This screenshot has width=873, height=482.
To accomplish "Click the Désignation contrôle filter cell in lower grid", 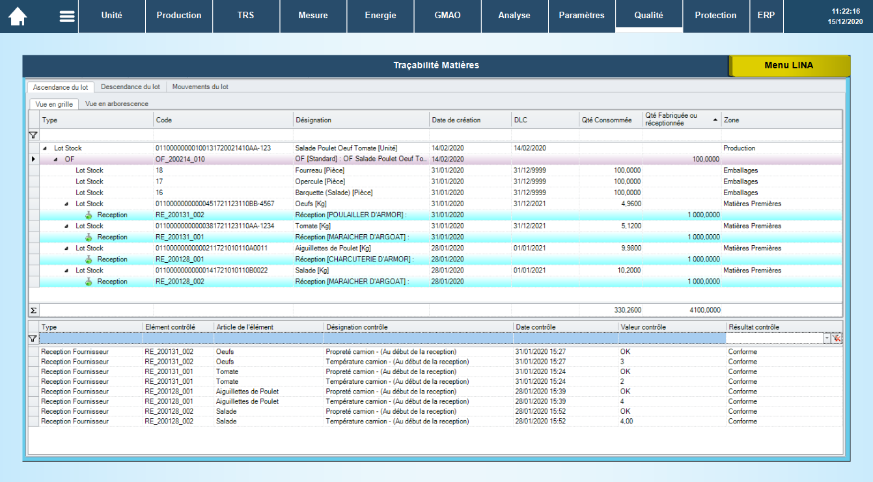I will click(x=419, y=338).
